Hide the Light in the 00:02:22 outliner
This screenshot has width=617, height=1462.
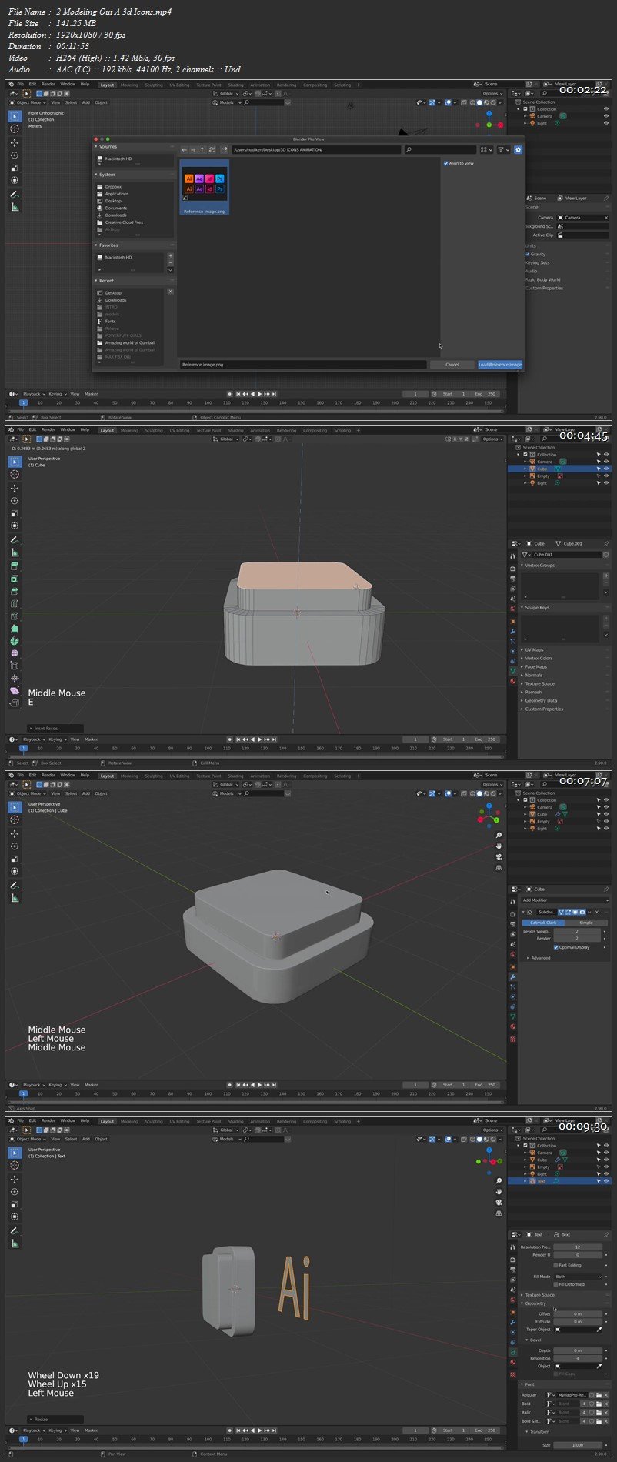click(x=605, y=123)
